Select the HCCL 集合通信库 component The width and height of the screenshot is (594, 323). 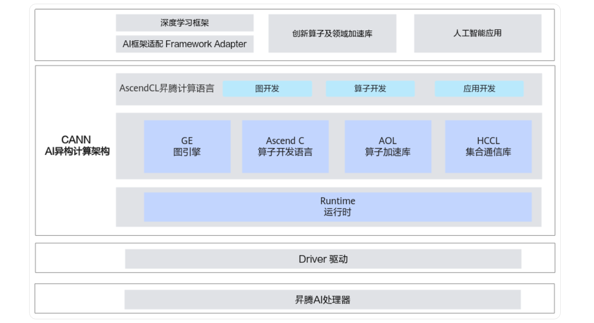pyautogui.click(x=488, y=146)
